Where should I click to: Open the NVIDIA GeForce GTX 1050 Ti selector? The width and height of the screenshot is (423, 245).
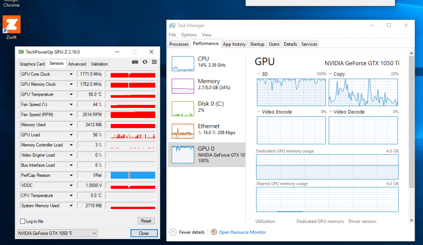click(x=57, y=233)
